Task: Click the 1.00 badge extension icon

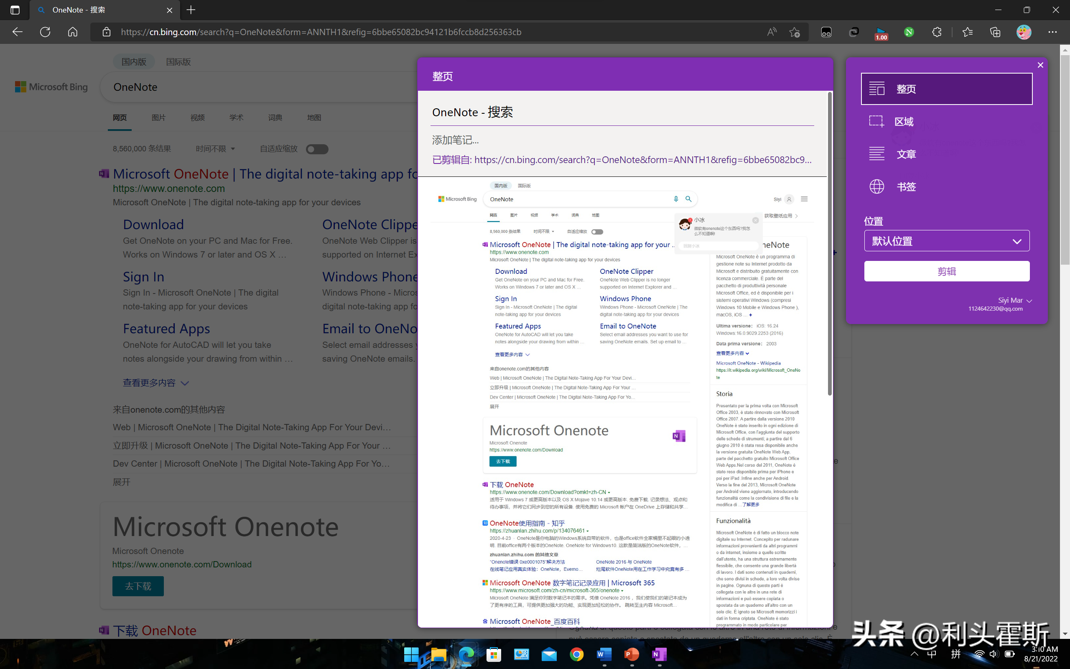Action: [881, 33]
